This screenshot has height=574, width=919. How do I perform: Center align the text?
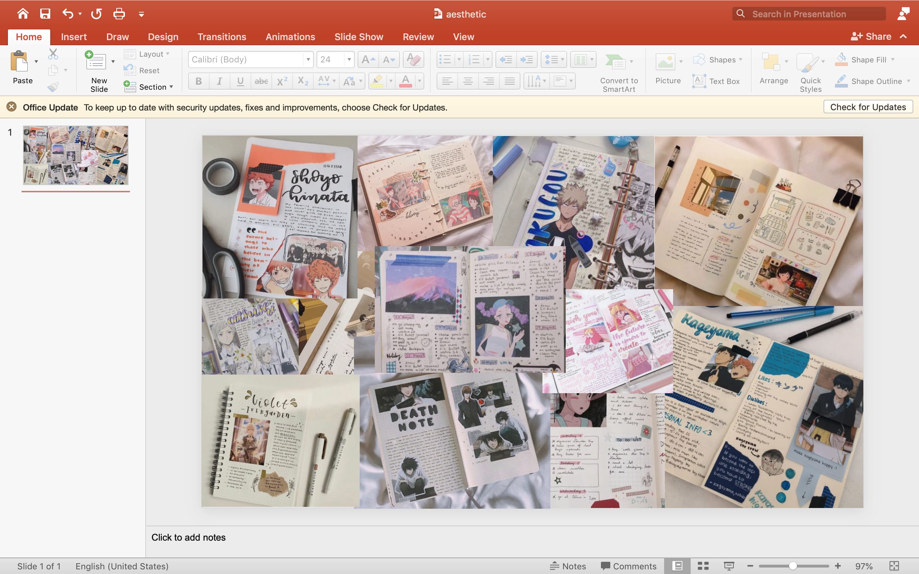coord(468,81)
